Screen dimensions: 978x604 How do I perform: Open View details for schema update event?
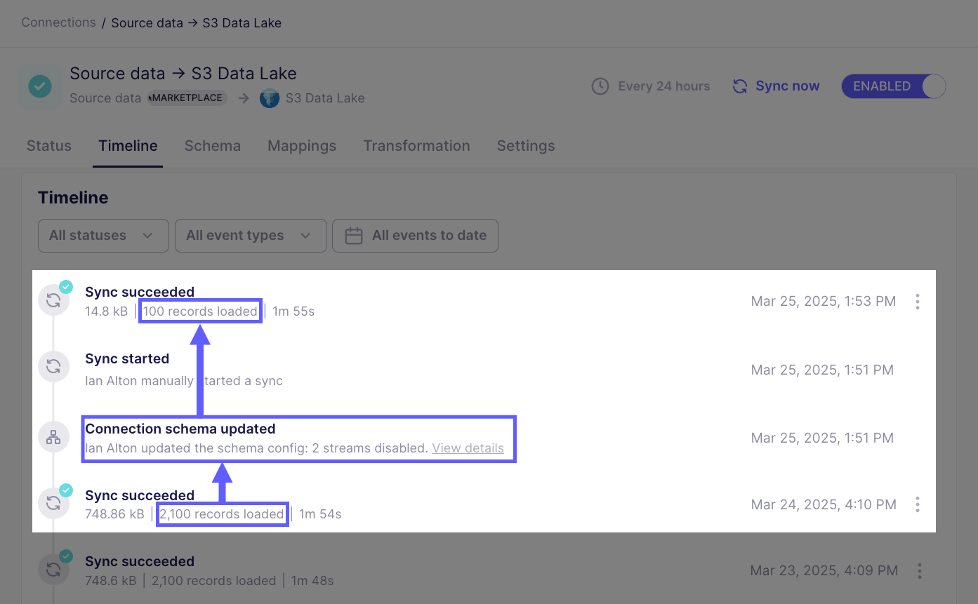click(468, 448)
